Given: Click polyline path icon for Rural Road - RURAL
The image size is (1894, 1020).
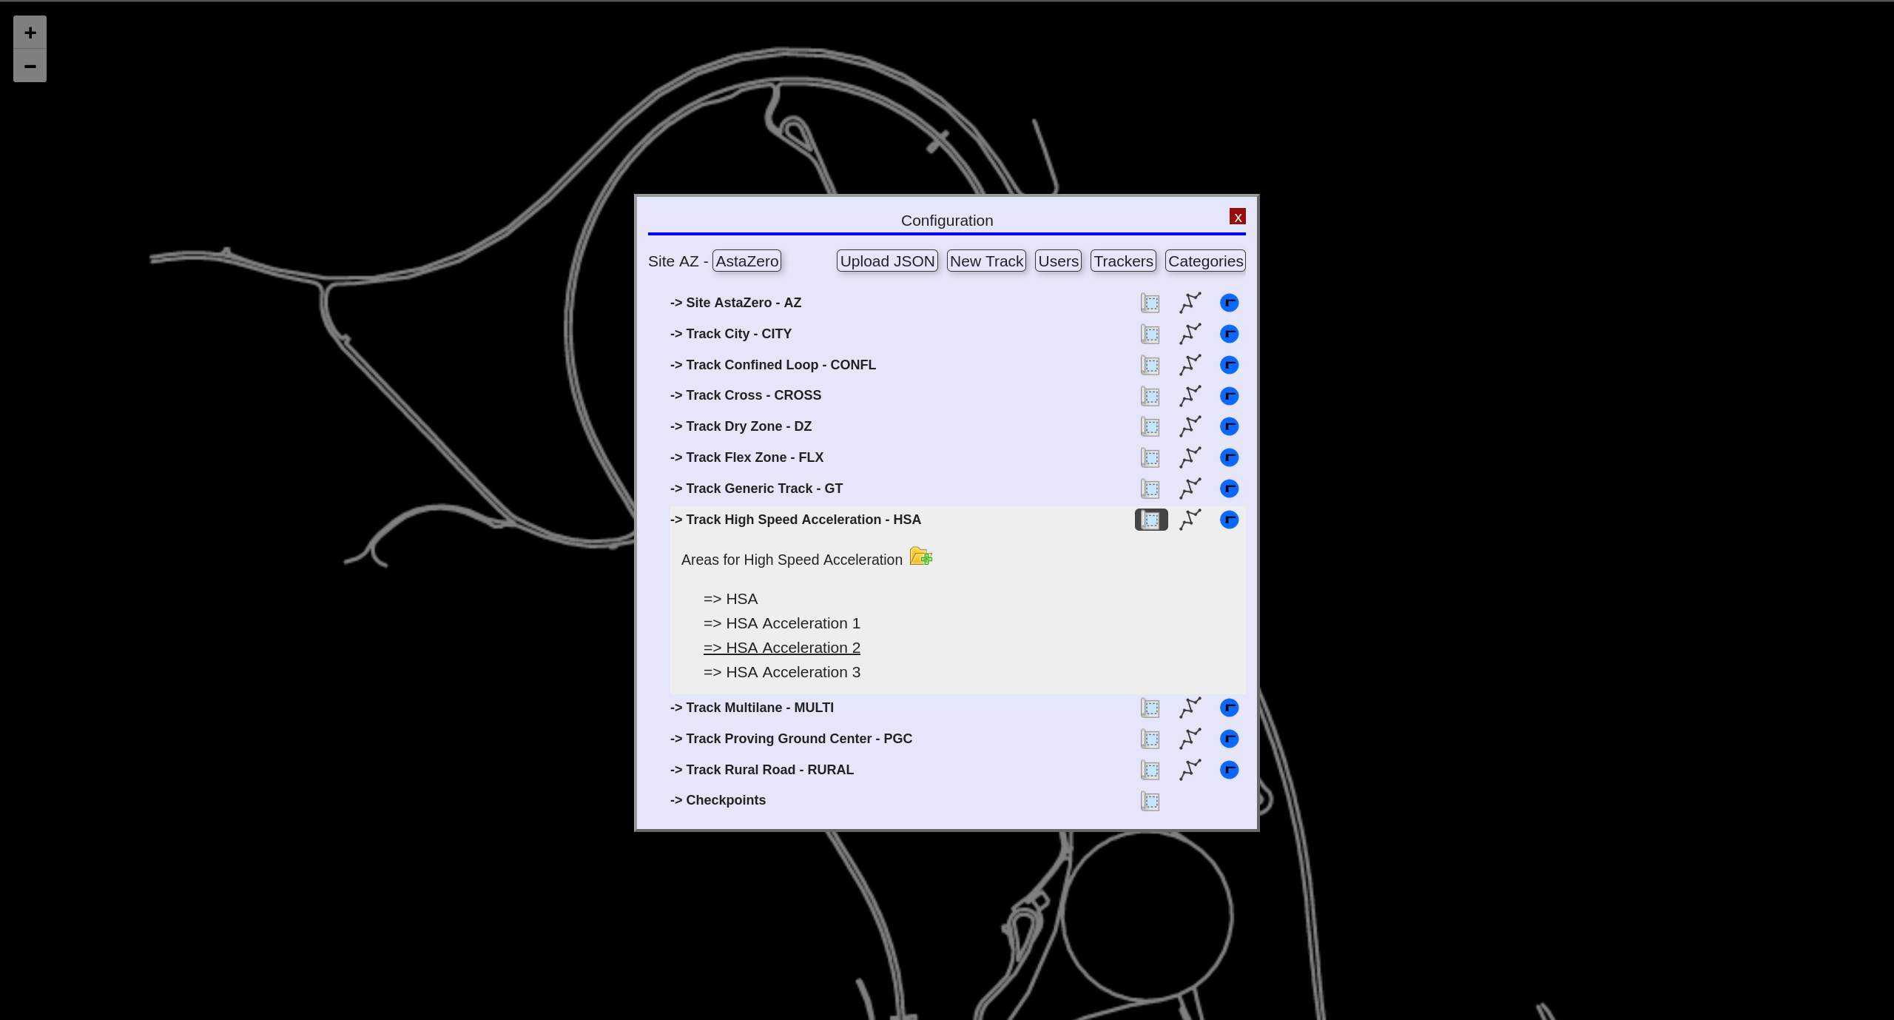Looking at the screenshot, I should (x=1190, y=770).
